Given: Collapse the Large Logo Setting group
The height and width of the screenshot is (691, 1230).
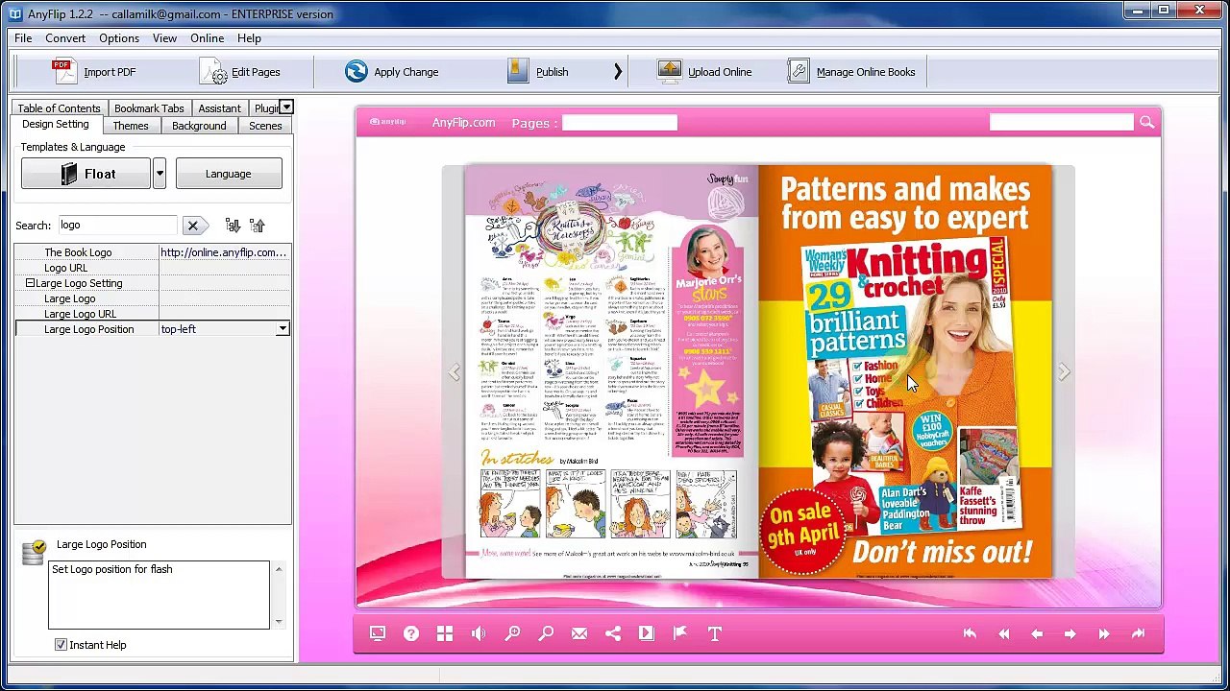Looking at the screenshot, I should click(30, 283).
